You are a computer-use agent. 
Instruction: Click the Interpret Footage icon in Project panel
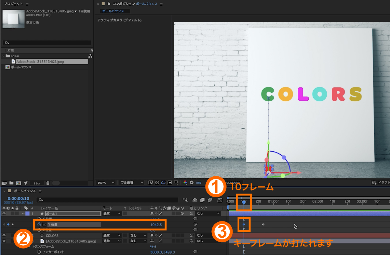click(4, 183)
